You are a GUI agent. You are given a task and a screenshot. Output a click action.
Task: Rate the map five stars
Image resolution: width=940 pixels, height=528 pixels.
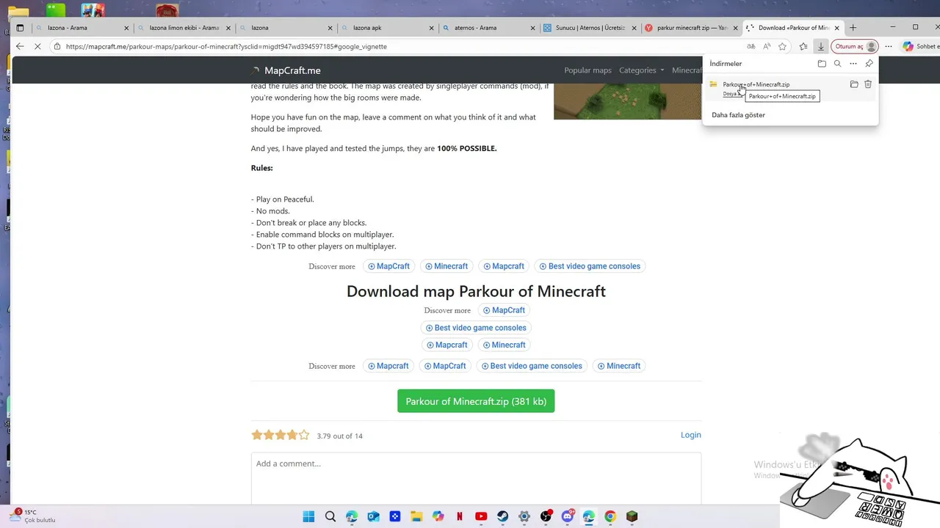(x=304, y=435)
